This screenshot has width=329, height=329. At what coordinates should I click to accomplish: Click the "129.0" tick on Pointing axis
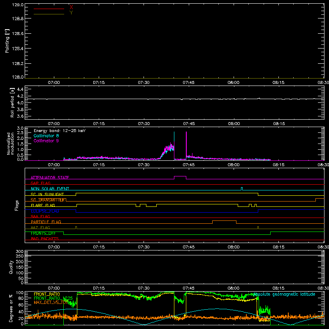pos(18,5)
